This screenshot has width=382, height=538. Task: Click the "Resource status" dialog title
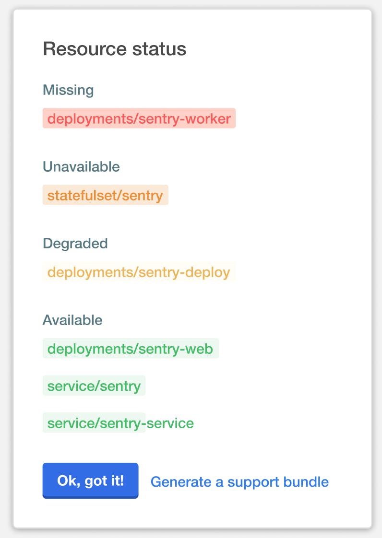click(x=115, y=48)
